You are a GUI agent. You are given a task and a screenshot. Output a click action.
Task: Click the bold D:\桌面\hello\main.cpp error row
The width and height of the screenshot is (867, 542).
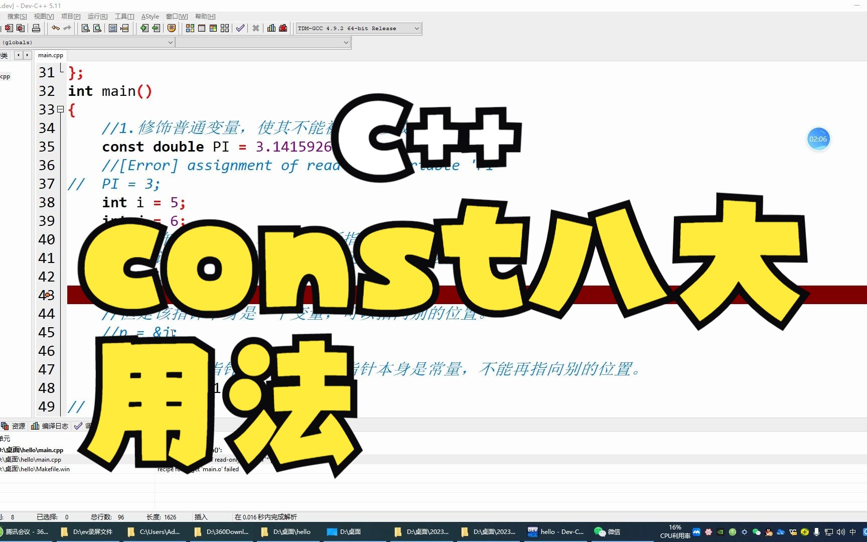coord(32,450)
